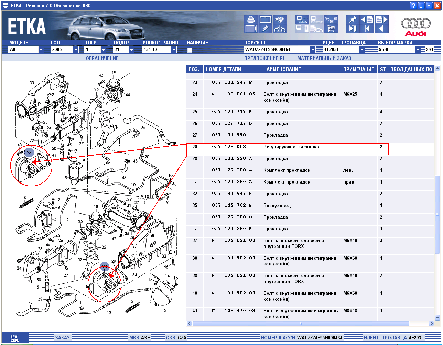Launch the ELSA button
Screen dimensions: 443x345
tap(302, 20)
